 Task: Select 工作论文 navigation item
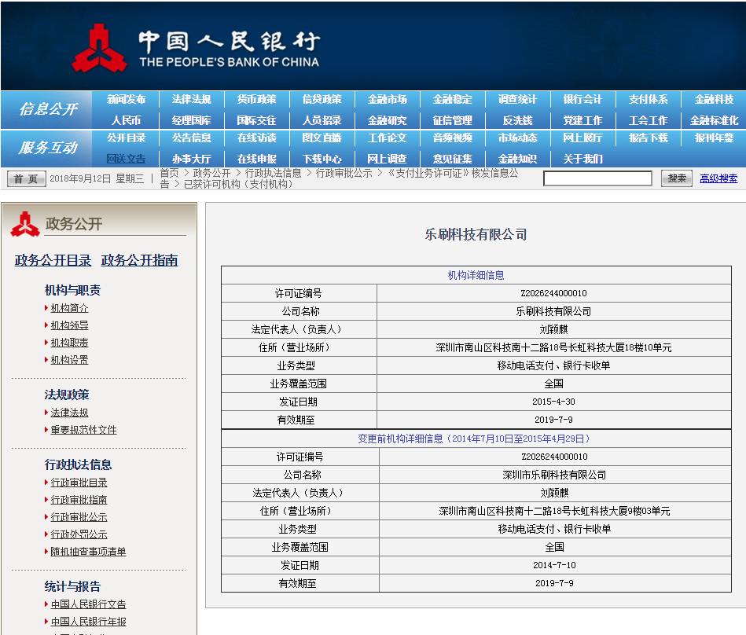[x=388, y=138]
